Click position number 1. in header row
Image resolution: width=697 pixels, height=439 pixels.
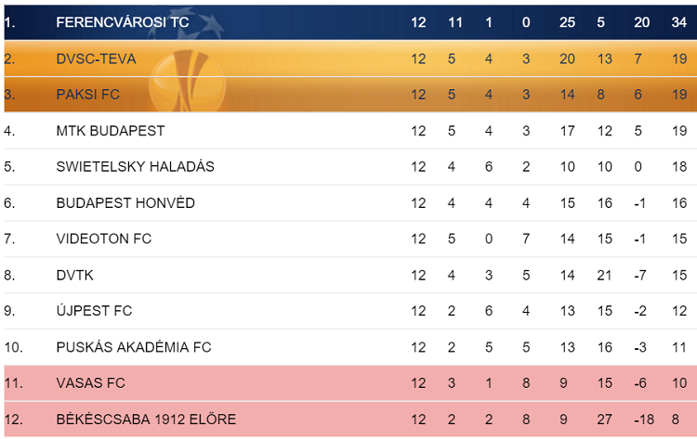(x=10, y=22)
